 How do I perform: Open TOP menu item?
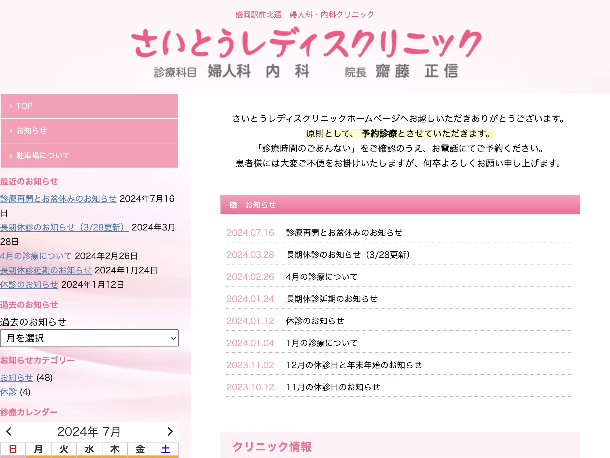(89, 106)
